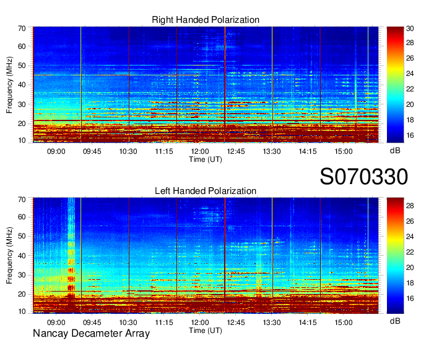Click the 50 MHz tick label on top plot

pyautogui.click(x=22, y=65)
